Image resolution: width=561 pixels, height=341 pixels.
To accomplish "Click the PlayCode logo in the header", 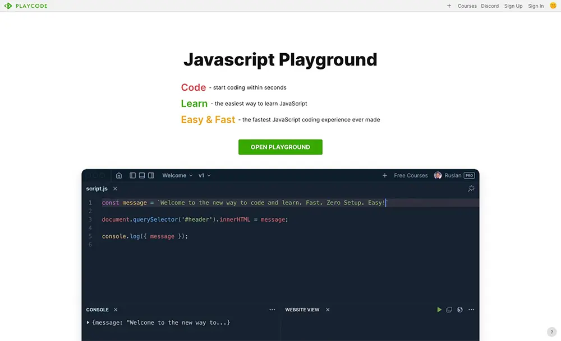I will tap(26, 6).
